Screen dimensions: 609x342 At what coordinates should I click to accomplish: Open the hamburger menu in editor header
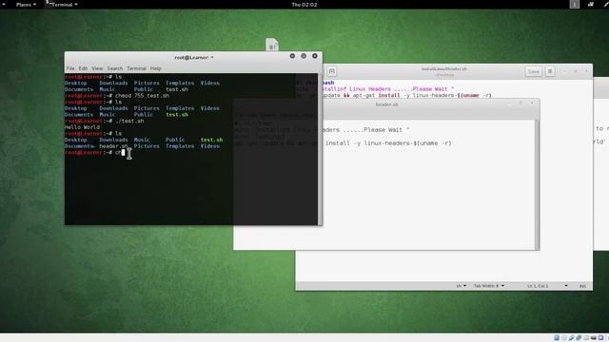pyautogui.click(x=550, y=71)
